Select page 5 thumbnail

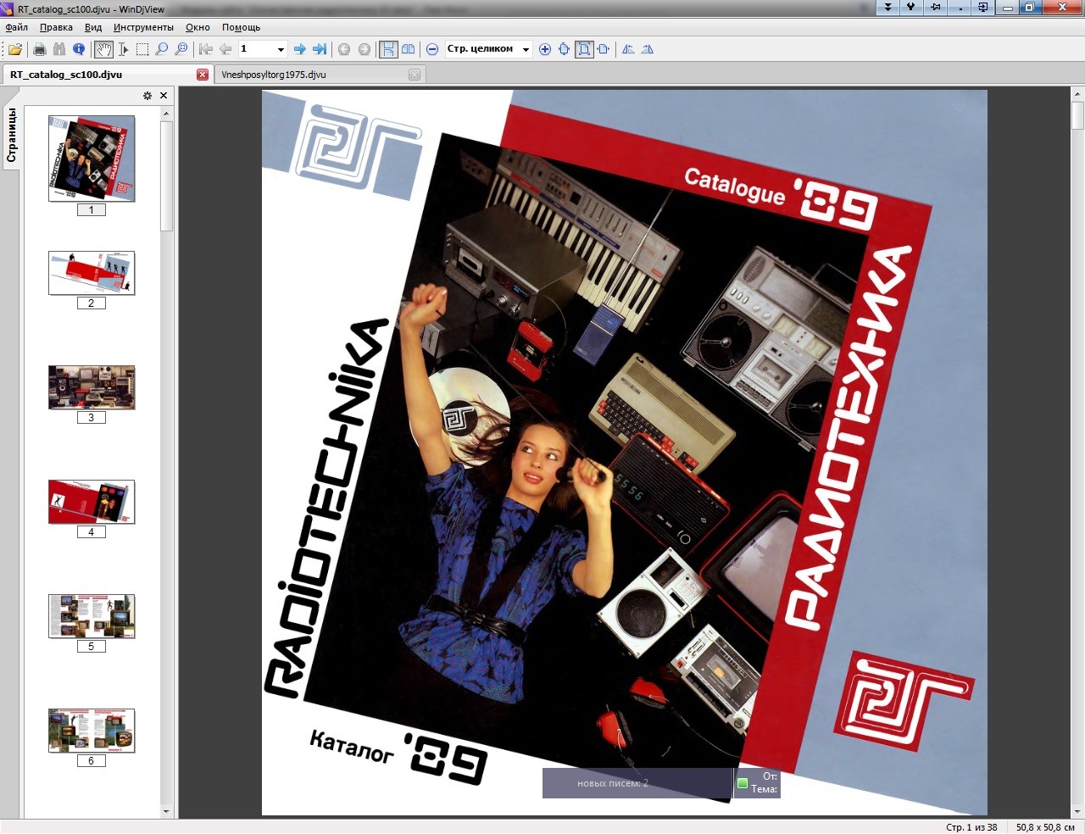click(x=92, y=616)
